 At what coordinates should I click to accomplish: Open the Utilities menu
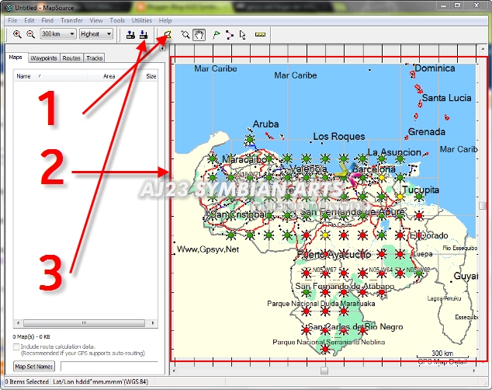pyautogui.click(x=141, y=20)
